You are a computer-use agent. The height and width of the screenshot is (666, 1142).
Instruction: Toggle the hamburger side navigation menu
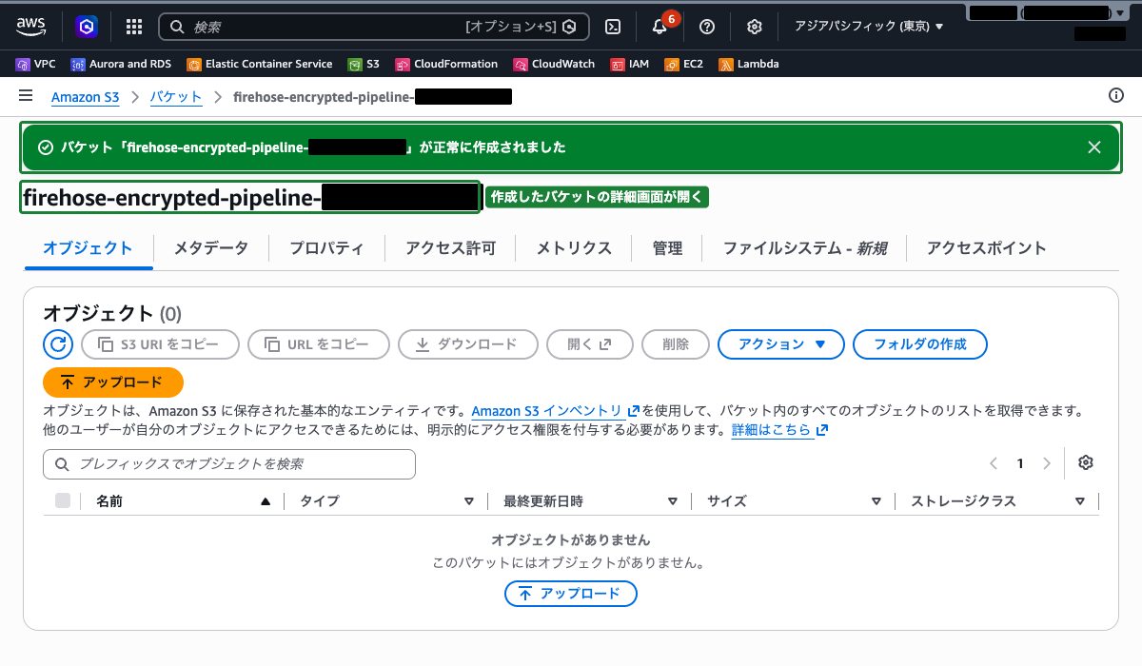tap(26, 96)
